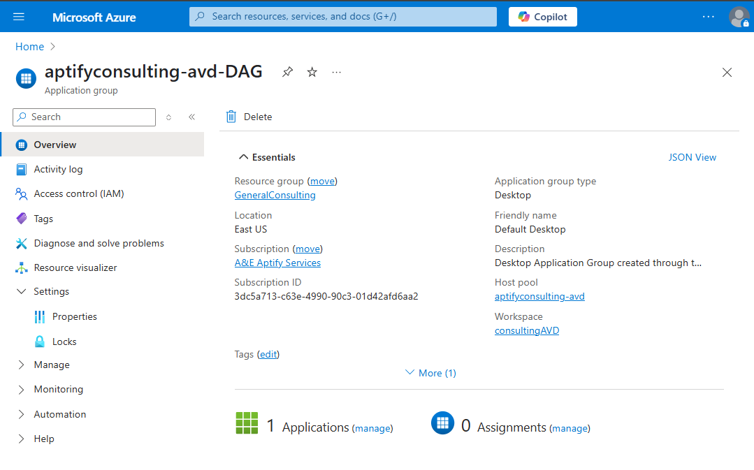Click the Delete trash can icon
Screen dimensions: 754x470
[231, 117]
